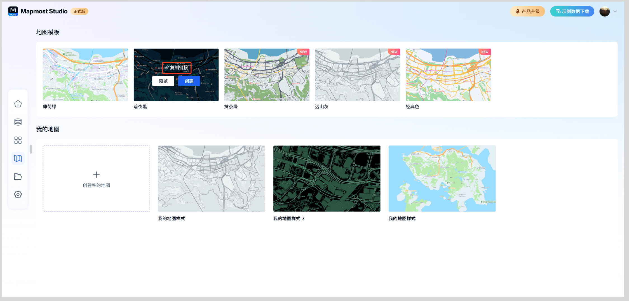Open the folder icon in sidebar
Viewport: 629px width, 301px height.
[x=18, y=177]
